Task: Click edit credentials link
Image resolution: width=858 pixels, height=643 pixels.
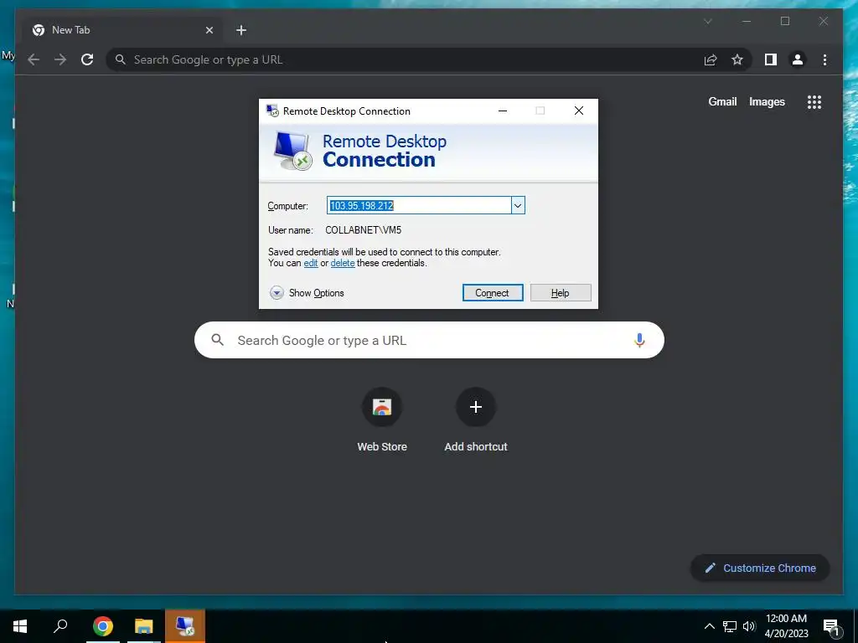Action: coord(311,263)
